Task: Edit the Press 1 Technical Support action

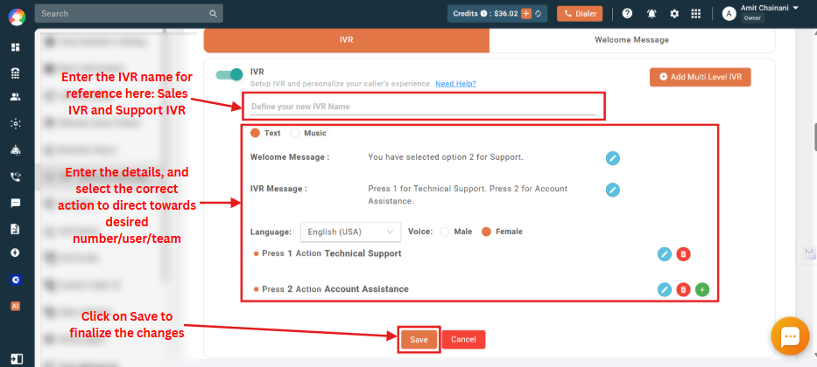Action: click(665, 254)
